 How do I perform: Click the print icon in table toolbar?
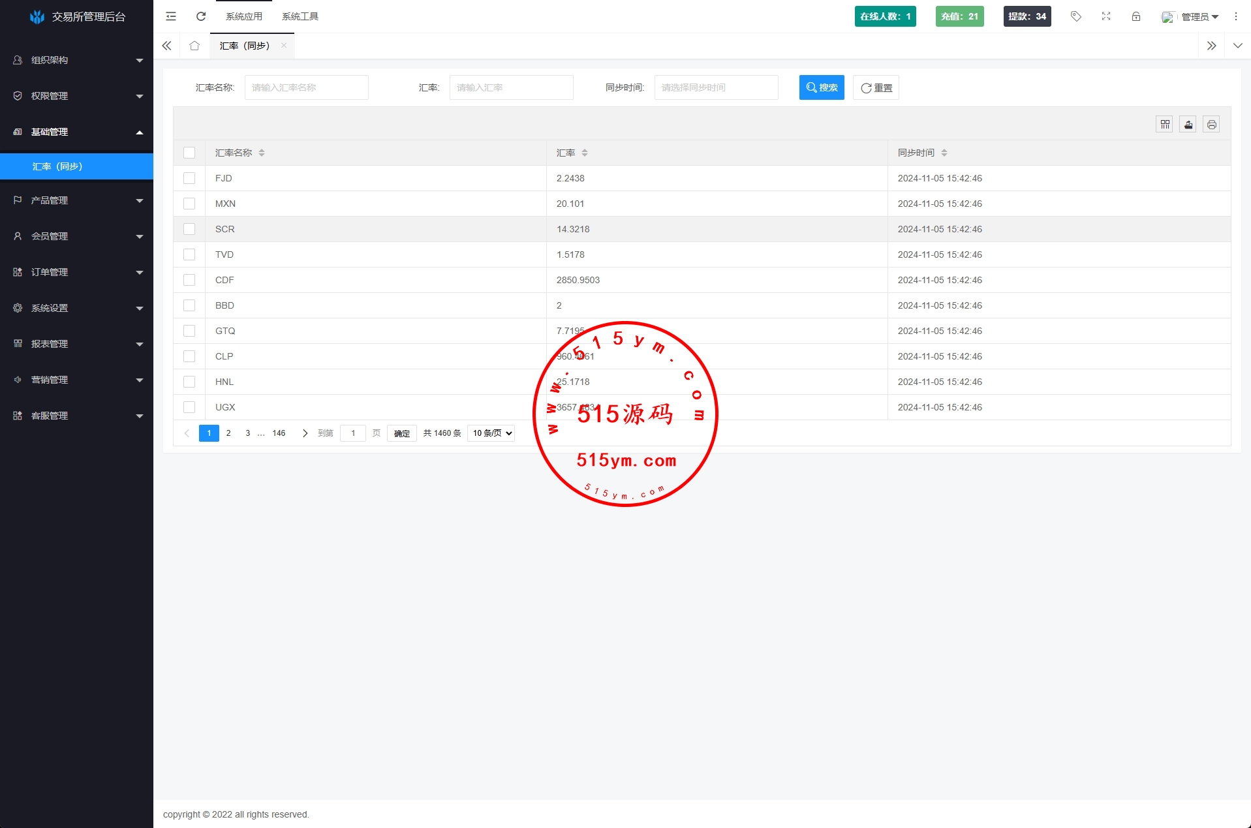[x=1212, y=125]
